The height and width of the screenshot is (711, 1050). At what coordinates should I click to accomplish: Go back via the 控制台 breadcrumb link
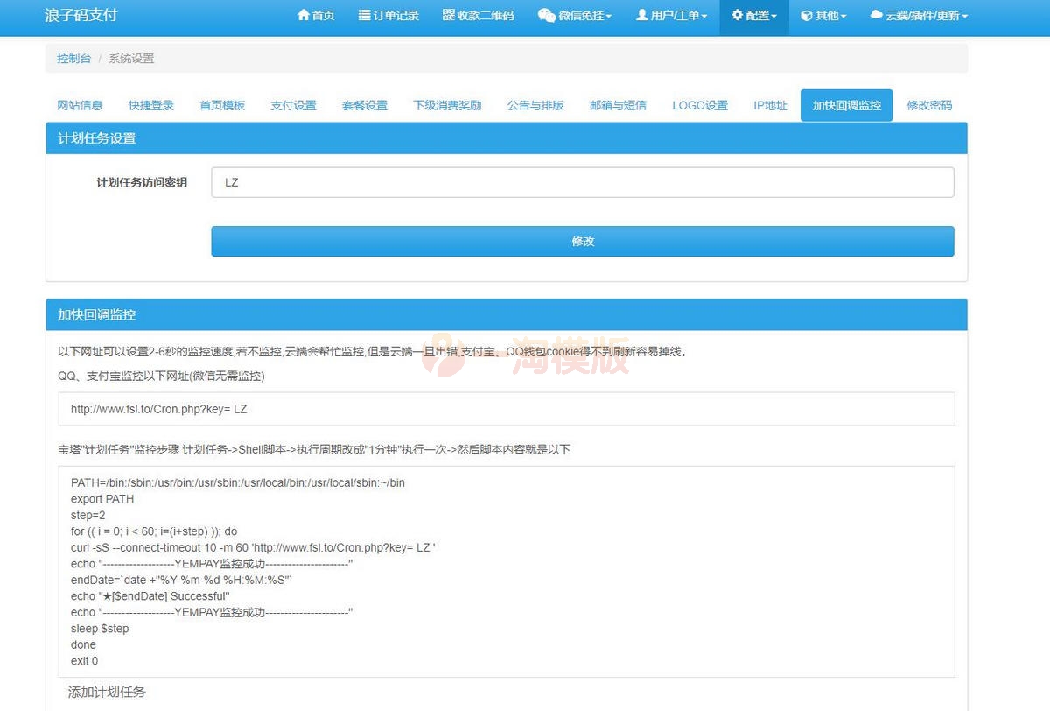73,59
